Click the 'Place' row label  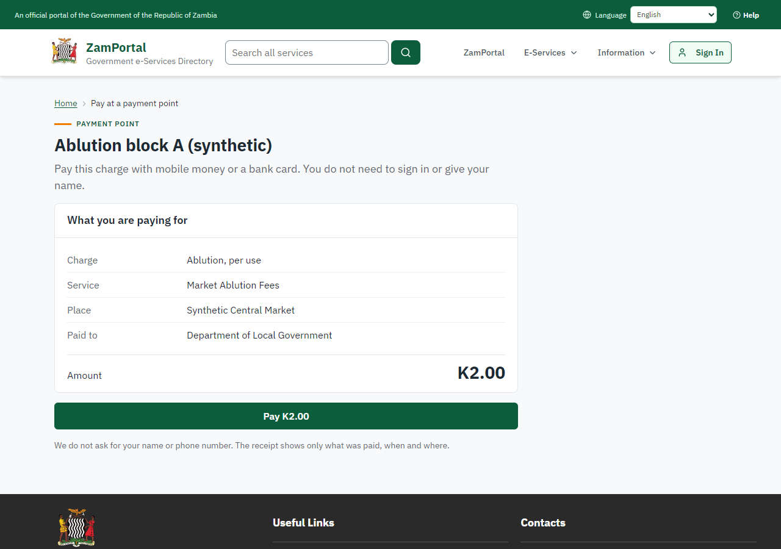point(79,310)
